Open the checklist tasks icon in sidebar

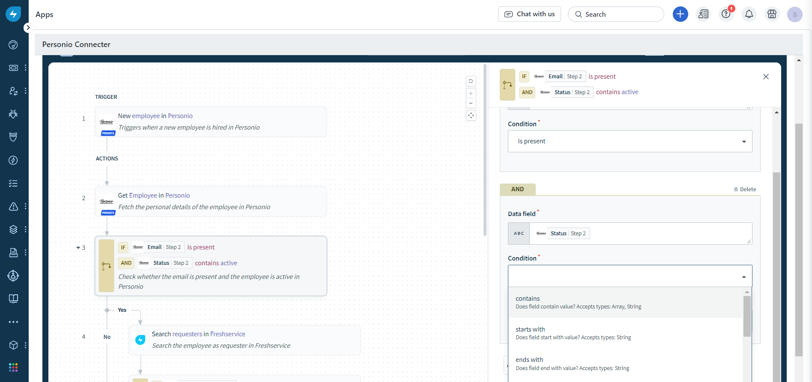point(13,183)
